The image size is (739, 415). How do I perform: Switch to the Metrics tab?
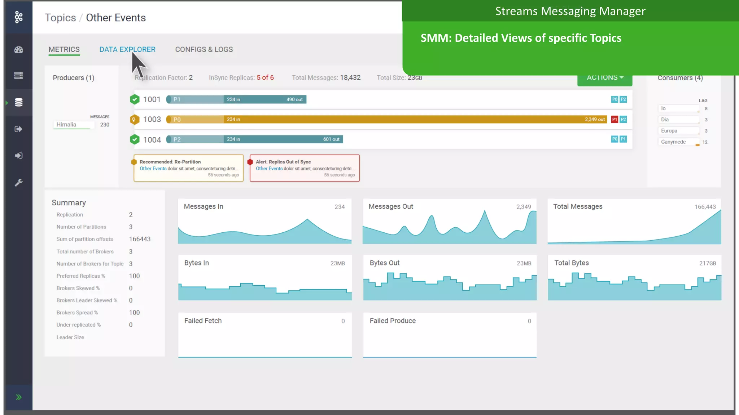pos(64,49)
